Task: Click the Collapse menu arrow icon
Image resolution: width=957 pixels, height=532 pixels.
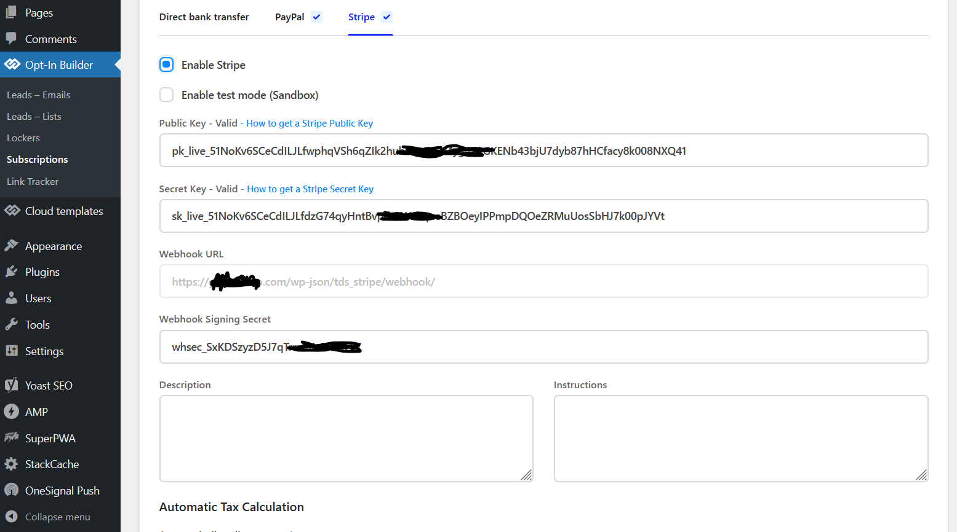Action: click(x=11, y=517)
